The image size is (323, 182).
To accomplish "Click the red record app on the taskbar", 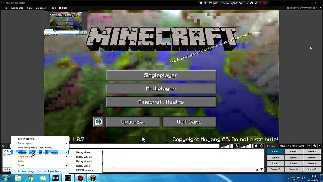I will click(x=80, y=178).
